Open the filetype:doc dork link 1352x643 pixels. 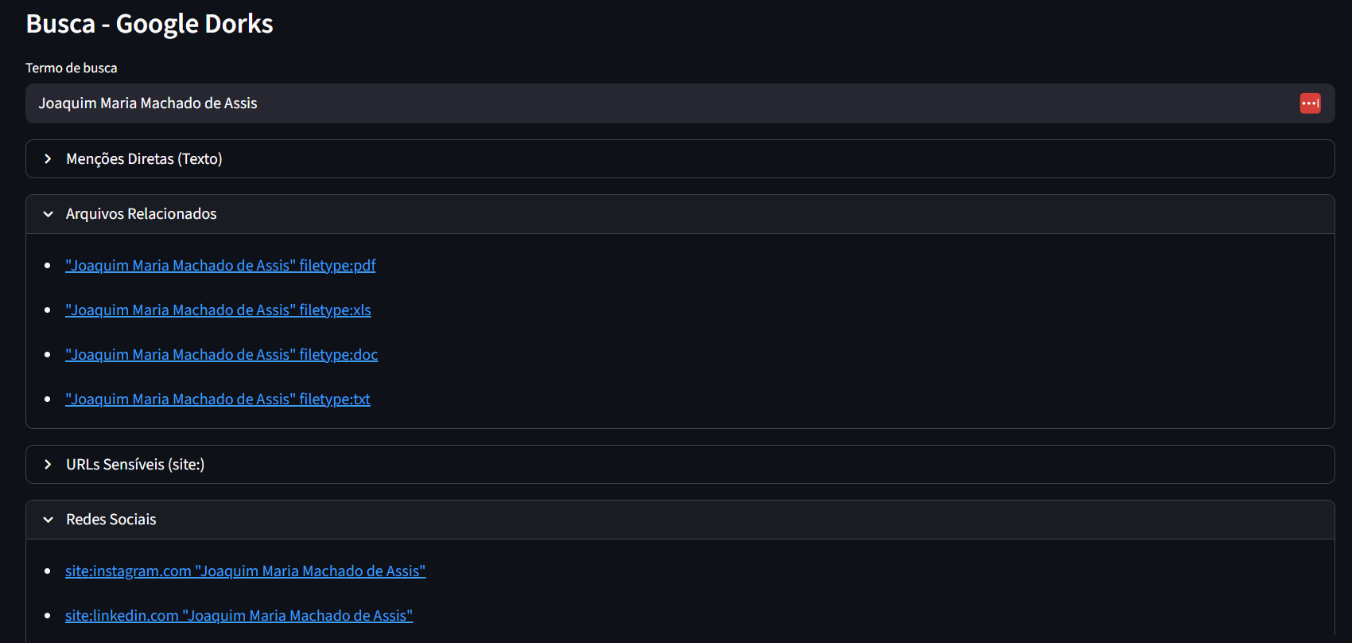click(221, 355)
